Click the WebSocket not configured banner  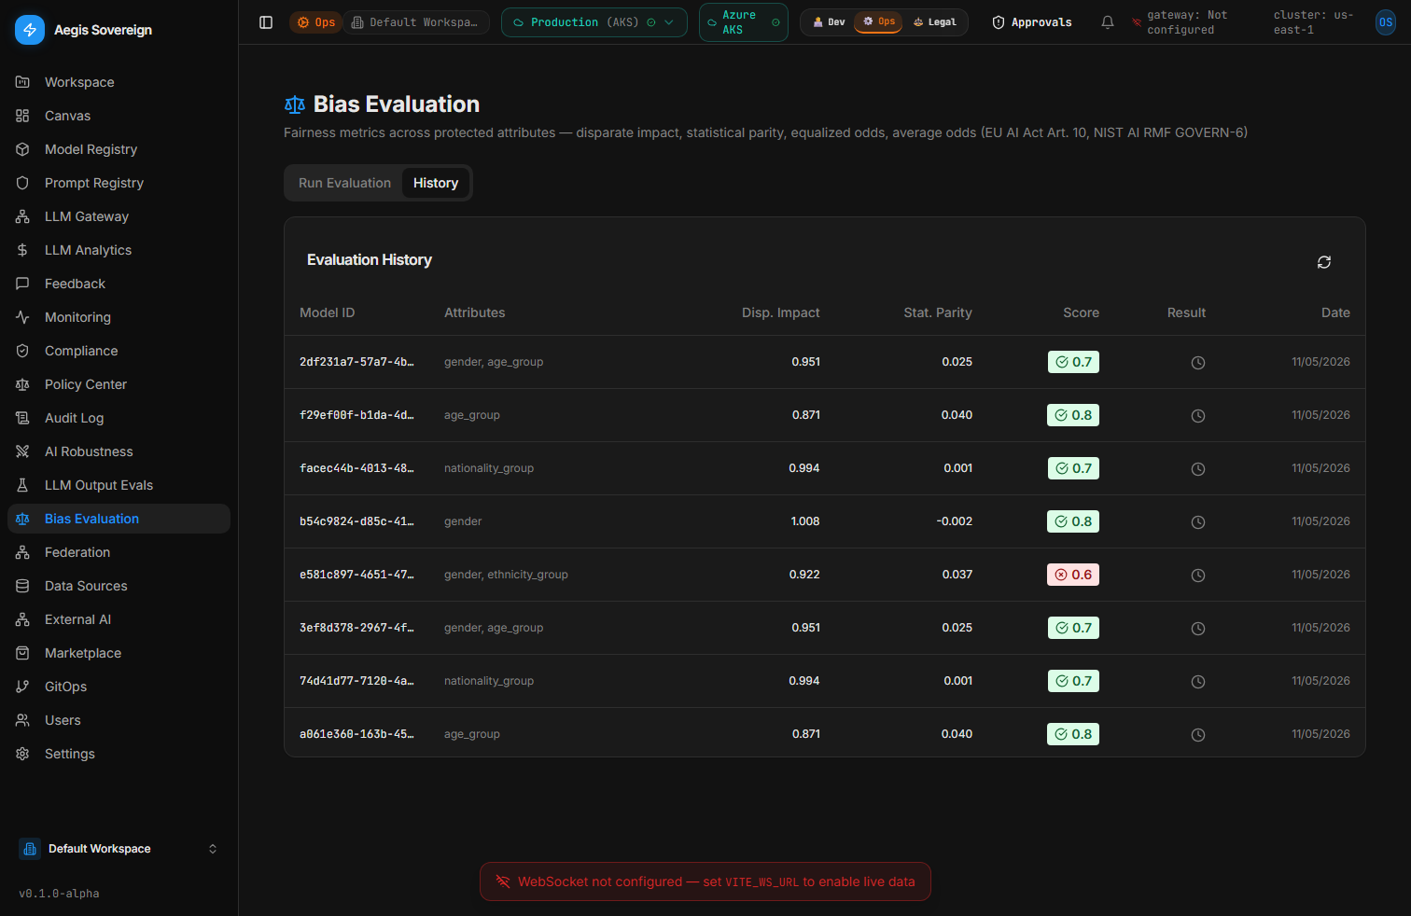tap(705, 881)
